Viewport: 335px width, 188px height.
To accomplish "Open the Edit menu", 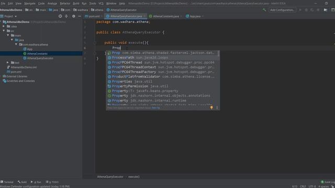I will 10,4.
